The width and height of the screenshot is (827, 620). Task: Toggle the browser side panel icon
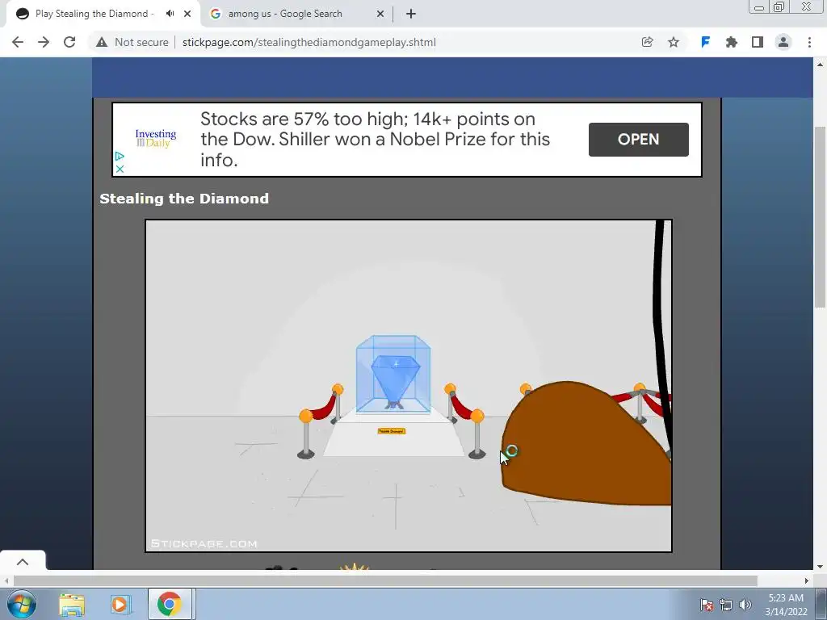tap(758, 42)
